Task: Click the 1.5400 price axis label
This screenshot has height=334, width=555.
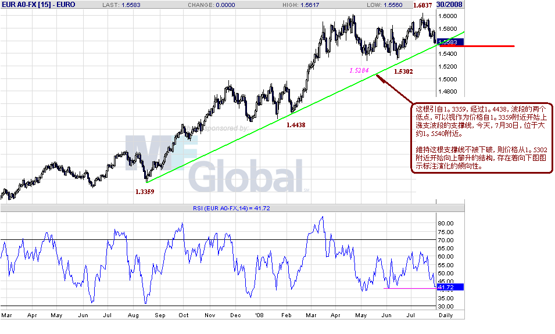Action: click(447, 54)
